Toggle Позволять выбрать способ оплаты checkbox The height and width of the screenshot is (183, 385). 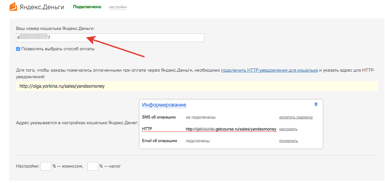pos(18,49)
